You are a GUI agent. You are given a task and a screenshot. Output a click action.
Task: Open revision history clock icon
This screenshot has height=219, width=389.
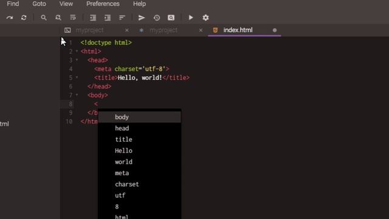tap(157, 18)
